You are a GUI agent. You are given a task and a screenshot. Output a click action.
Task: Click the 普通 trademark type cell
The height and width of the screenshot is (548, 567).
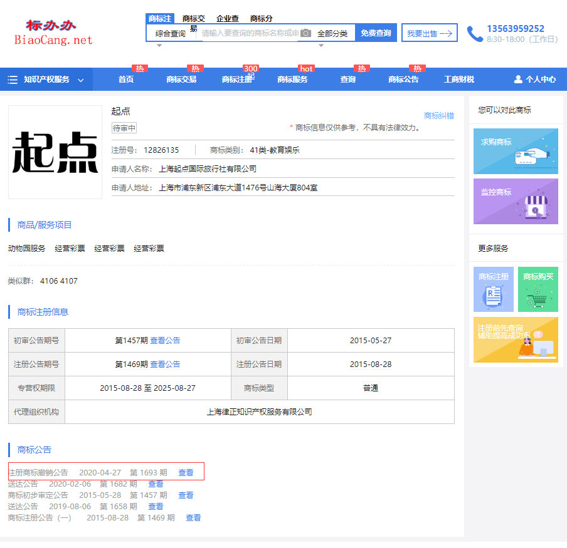tap(371, 388)
